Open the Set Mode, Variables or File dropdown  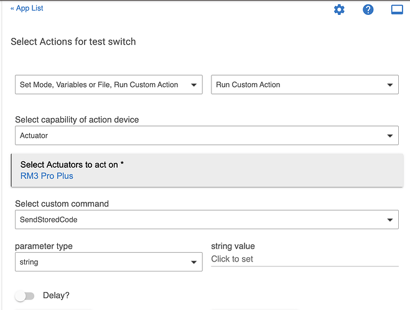[x=100, y=85]
